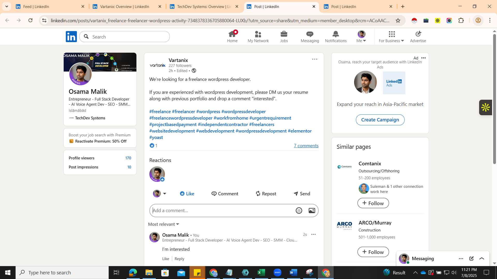This screenshot has width=497, height=279.
Task: Reload the current page
Action: pos(31,20)
